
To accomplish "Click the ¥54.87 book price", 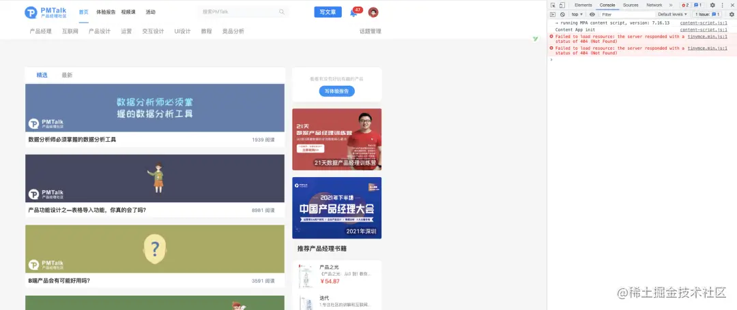I will coord(330,281).
